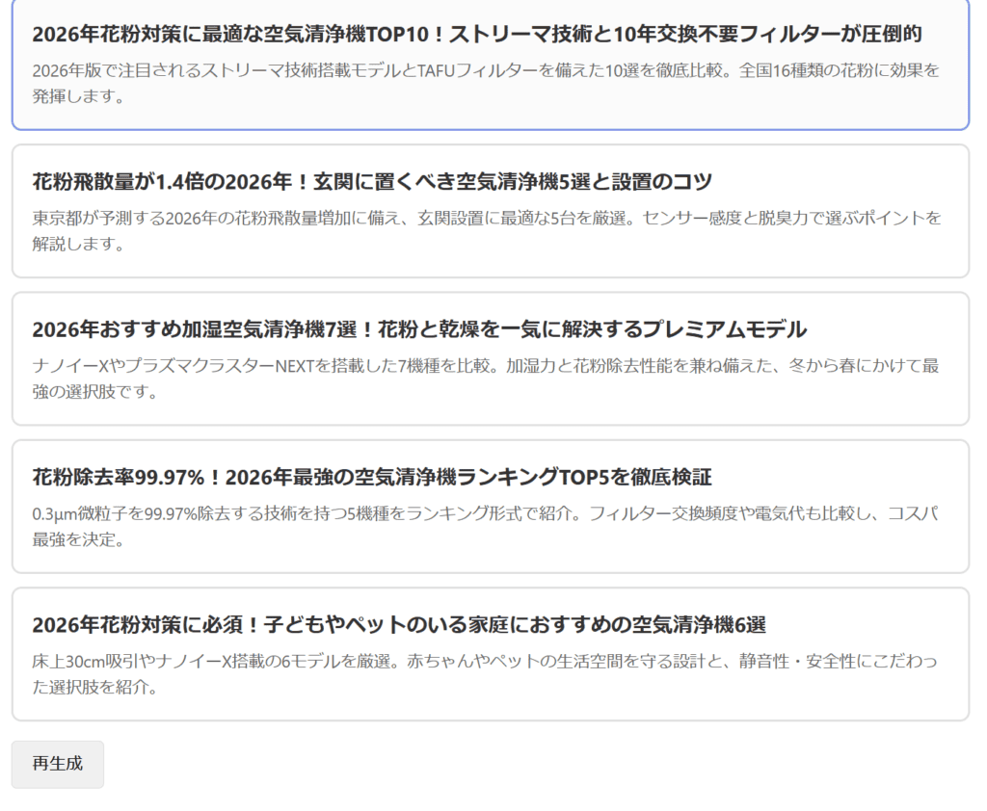Click the 再生成 button
Screen dimensions: 987x811
click(57, 764)
